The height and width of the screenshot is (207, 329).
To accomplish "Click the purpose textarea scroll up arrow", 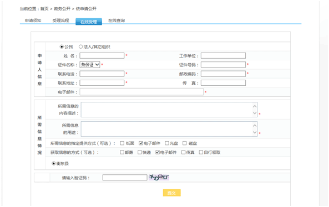I will click(x=255, y=126).
